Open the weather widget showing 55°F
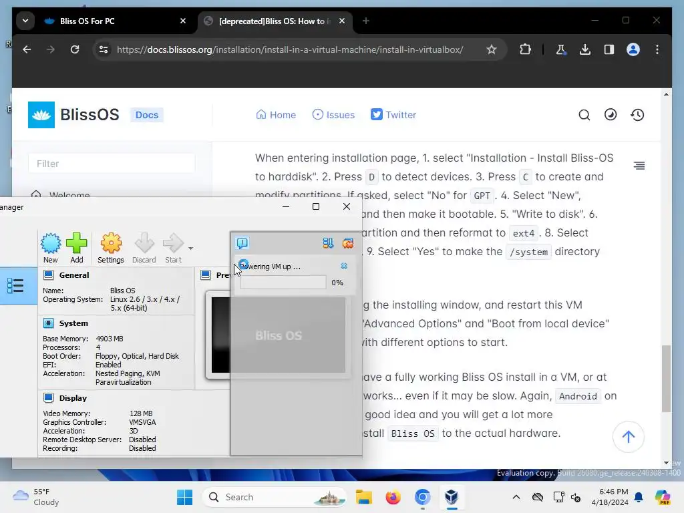Image resolution: width=684 pixels, height=513 pixels. [36, 497]
